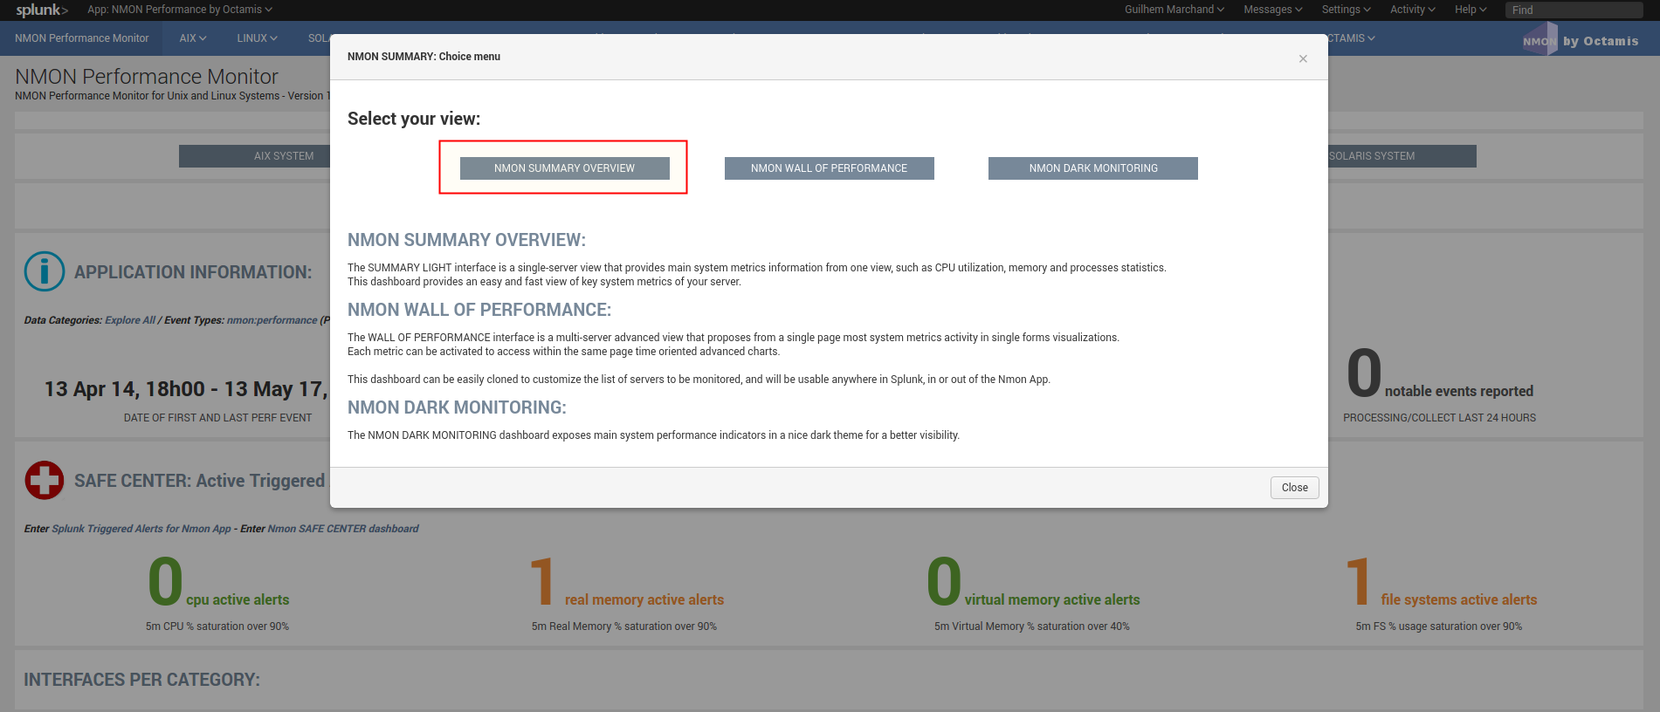Open the Activity menu

1412,10
